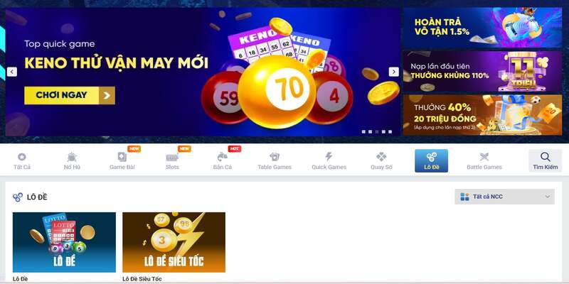Open the Nổ Hũ category icon
Image resolution: width=569 pixels, height=284 pixels.
tap(72, 157)
